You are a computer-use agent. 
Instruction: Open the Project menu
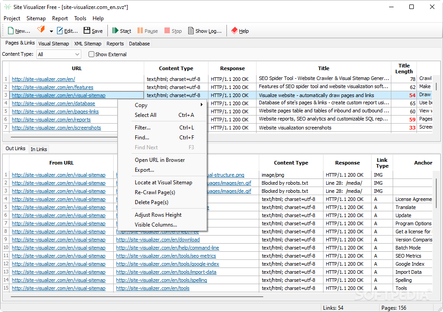(x=12, y=18)
